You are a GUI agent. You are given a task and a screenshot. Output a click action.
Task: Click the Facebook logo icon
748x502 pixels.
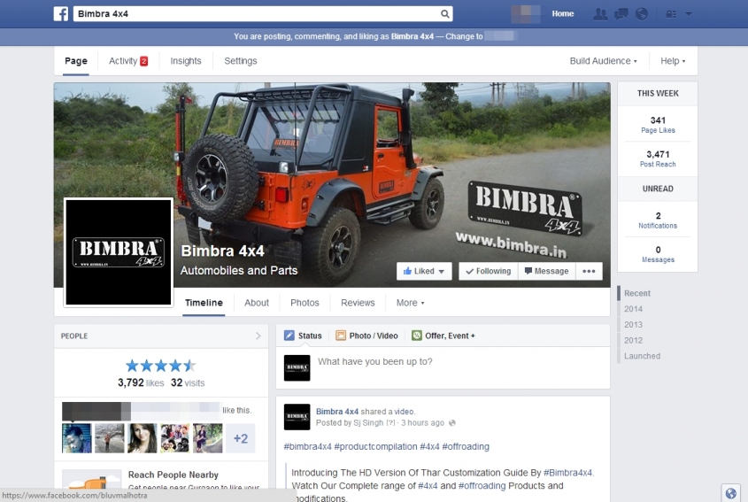click(x=61, y=14)
